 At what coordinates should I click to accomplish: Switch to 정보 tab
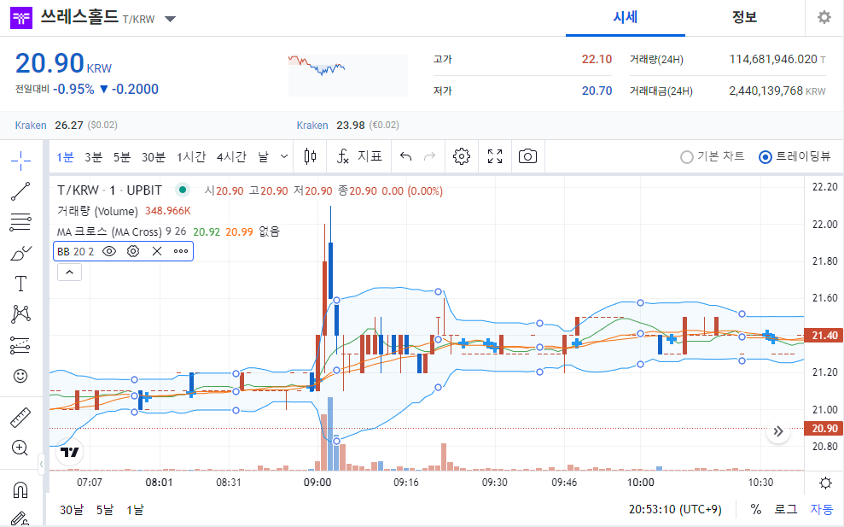click(x=744, y=17)
